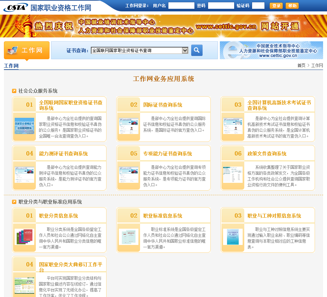This screenshot has width=327, height=297.
Task: Click the 国际证书查询系统 screenshot thumbnail
Action: click(x=129, y=126)
